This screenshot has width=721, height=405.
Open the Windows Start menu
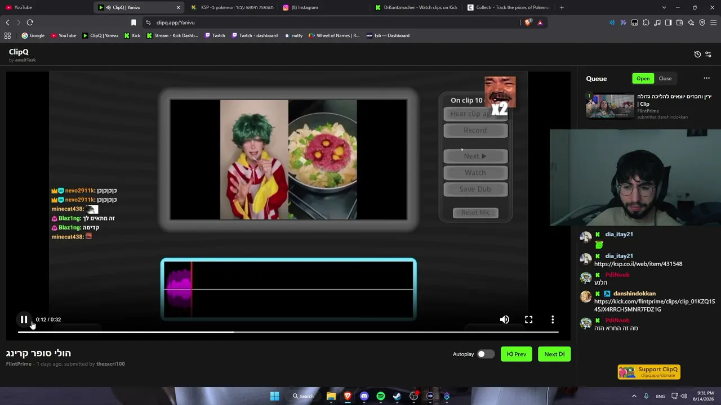pyautogui.click(x=274, y=396)
